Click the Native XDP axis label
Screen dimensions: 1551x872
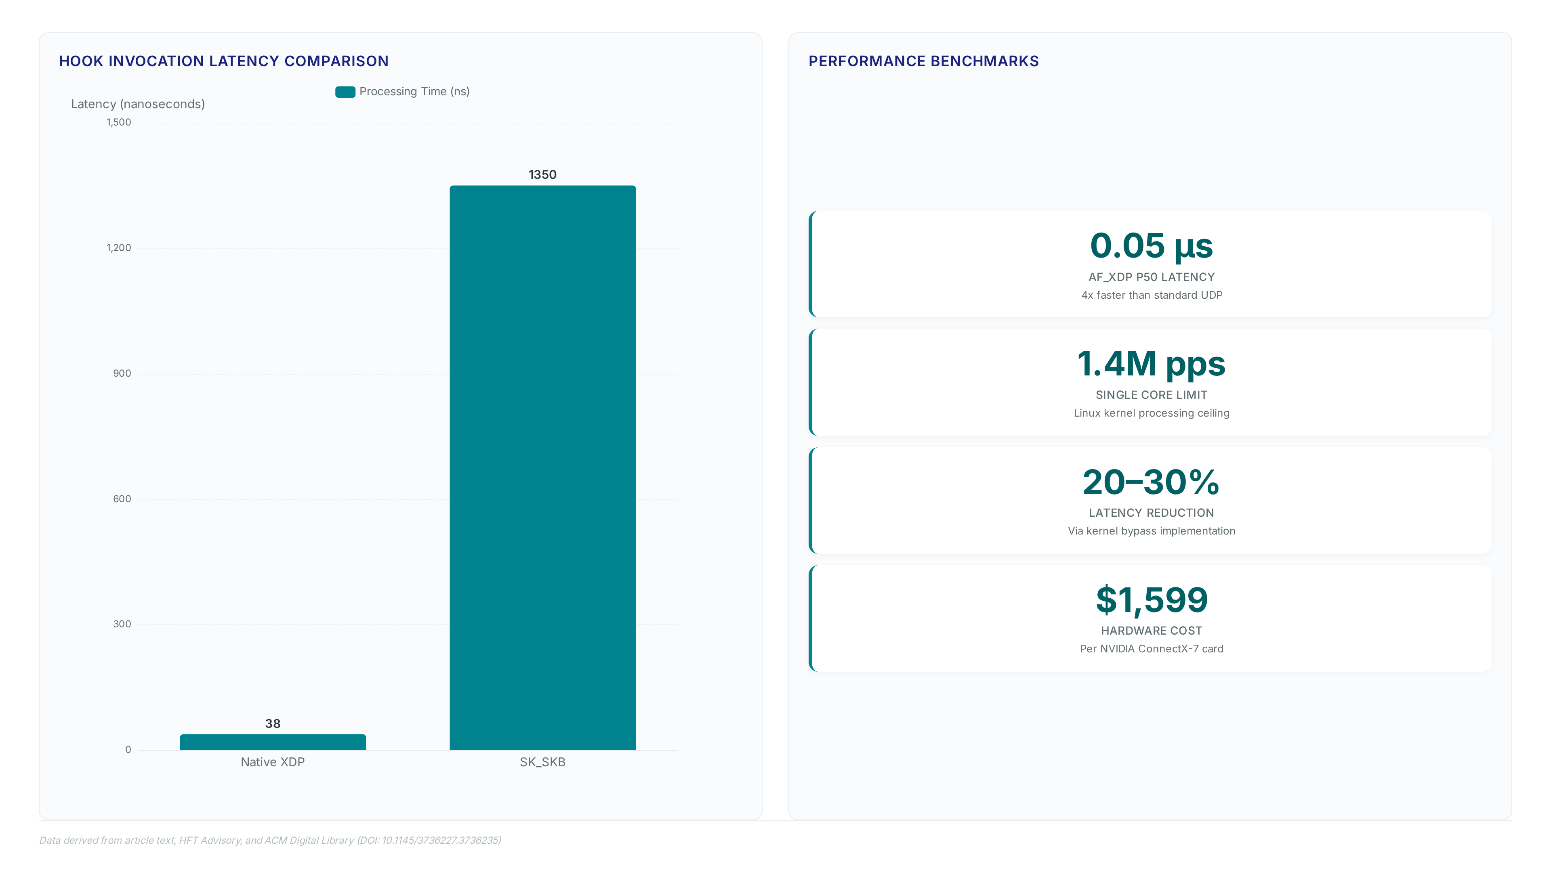(x=273, y=762)
